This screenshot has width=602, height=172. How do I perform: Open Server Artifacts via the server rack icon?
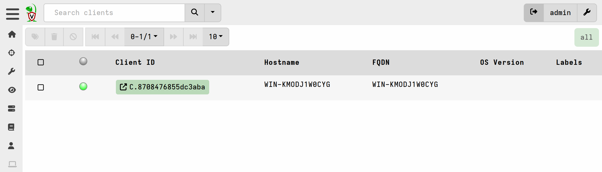tap(12, 108)
